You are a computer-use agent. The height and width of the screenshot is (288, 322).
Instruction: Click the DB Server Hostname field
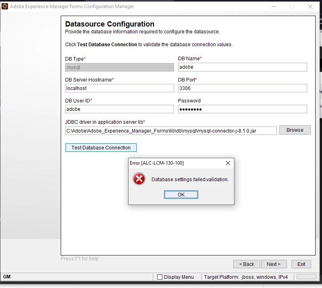(x=119, y=88)
